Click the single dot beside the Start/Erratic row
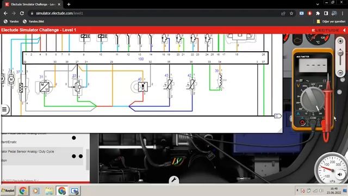This screenshot has width=348, height=196. pyautogui.click(x=74, y=138)
